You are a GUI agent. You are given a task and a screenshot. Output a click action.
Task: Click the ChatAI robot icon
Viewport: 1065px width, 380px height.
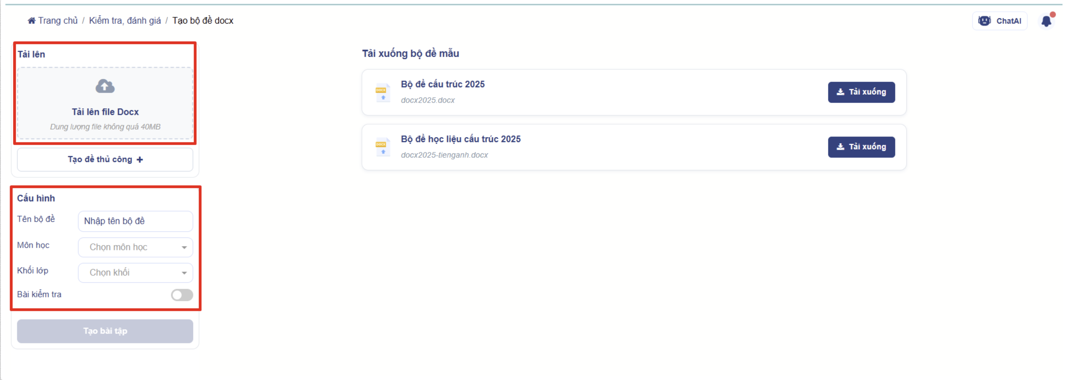[x=984, y=21]
